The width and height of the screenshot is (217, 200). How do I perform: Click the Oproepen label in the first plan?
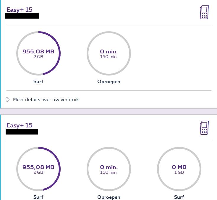pos(109,81)
